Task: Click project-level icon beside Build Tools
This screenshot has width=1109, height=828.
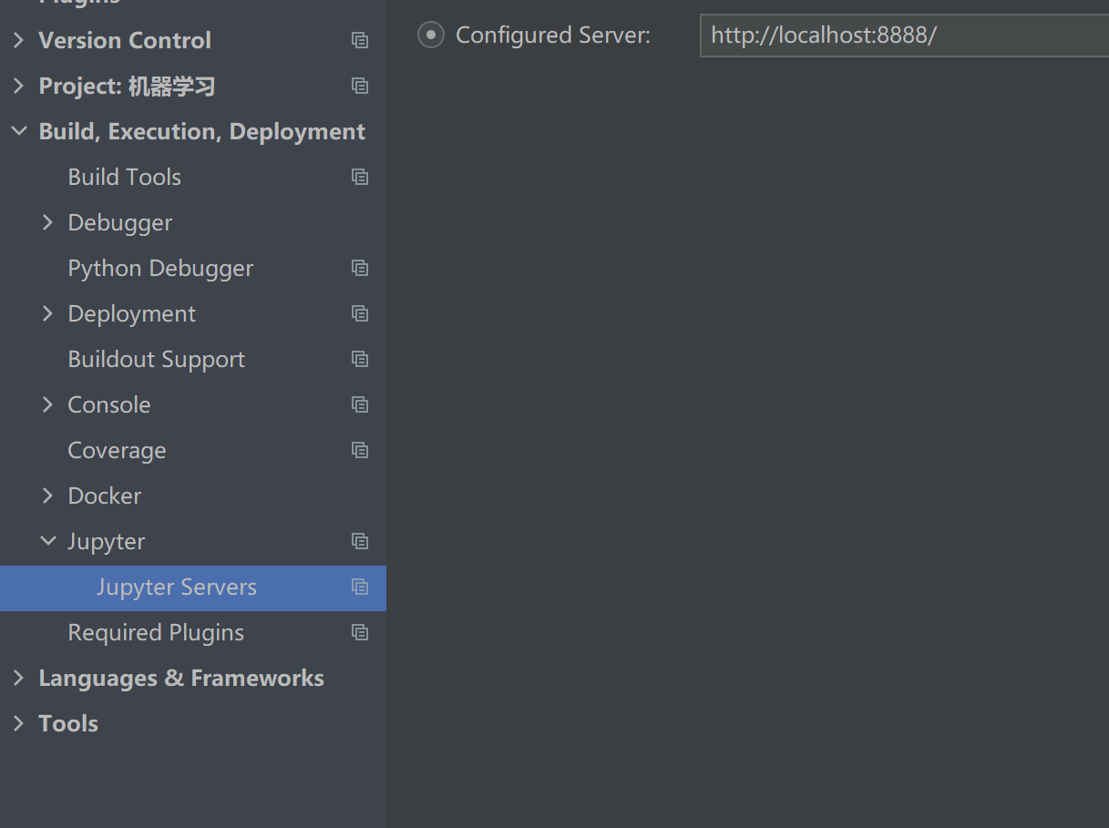Action: 360,177
